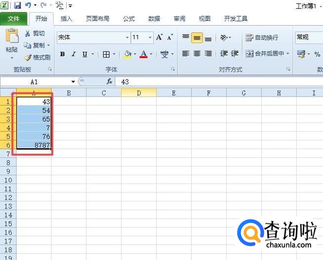This screenshot has height=260, width=323.
Task: Click the 剪切 (Cut) button
Action: (35, 33)
